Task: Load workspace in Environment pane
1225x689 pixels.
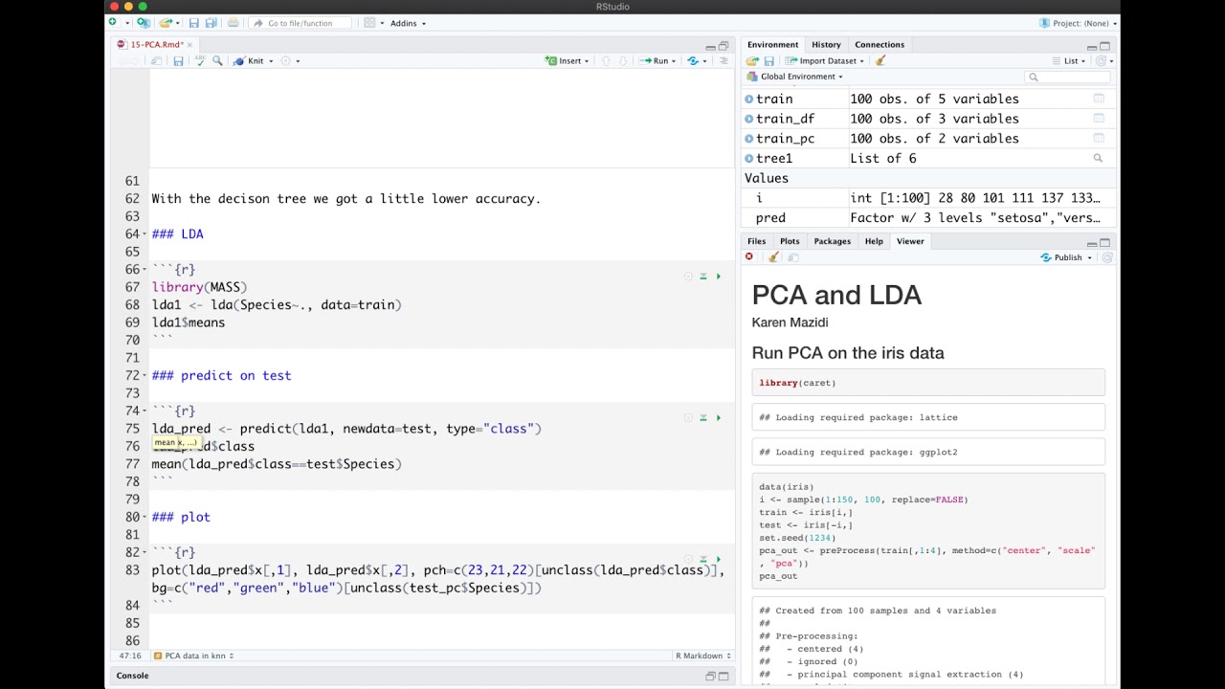Action: 752,60
